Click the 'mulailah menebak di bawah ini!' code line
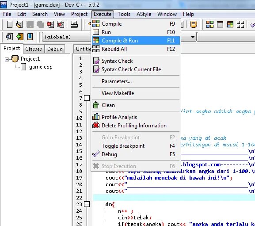This screenshot has width=255, height=226. click(x=169, y=178)
